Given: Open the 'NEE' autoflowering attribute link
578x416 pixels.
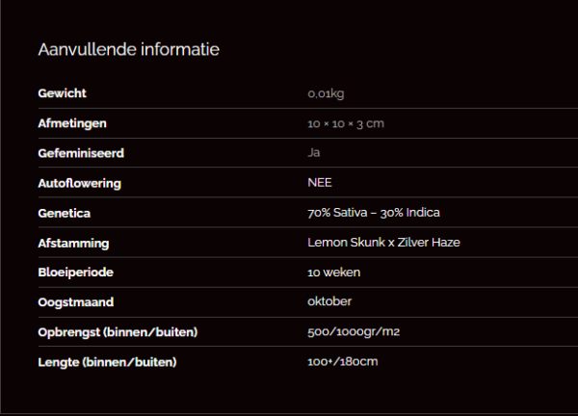Looking at the screenshot, I should click(x=320, y=183).
